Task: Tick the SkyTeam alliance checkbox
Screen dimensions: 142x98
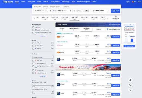Action: (33, 43)
